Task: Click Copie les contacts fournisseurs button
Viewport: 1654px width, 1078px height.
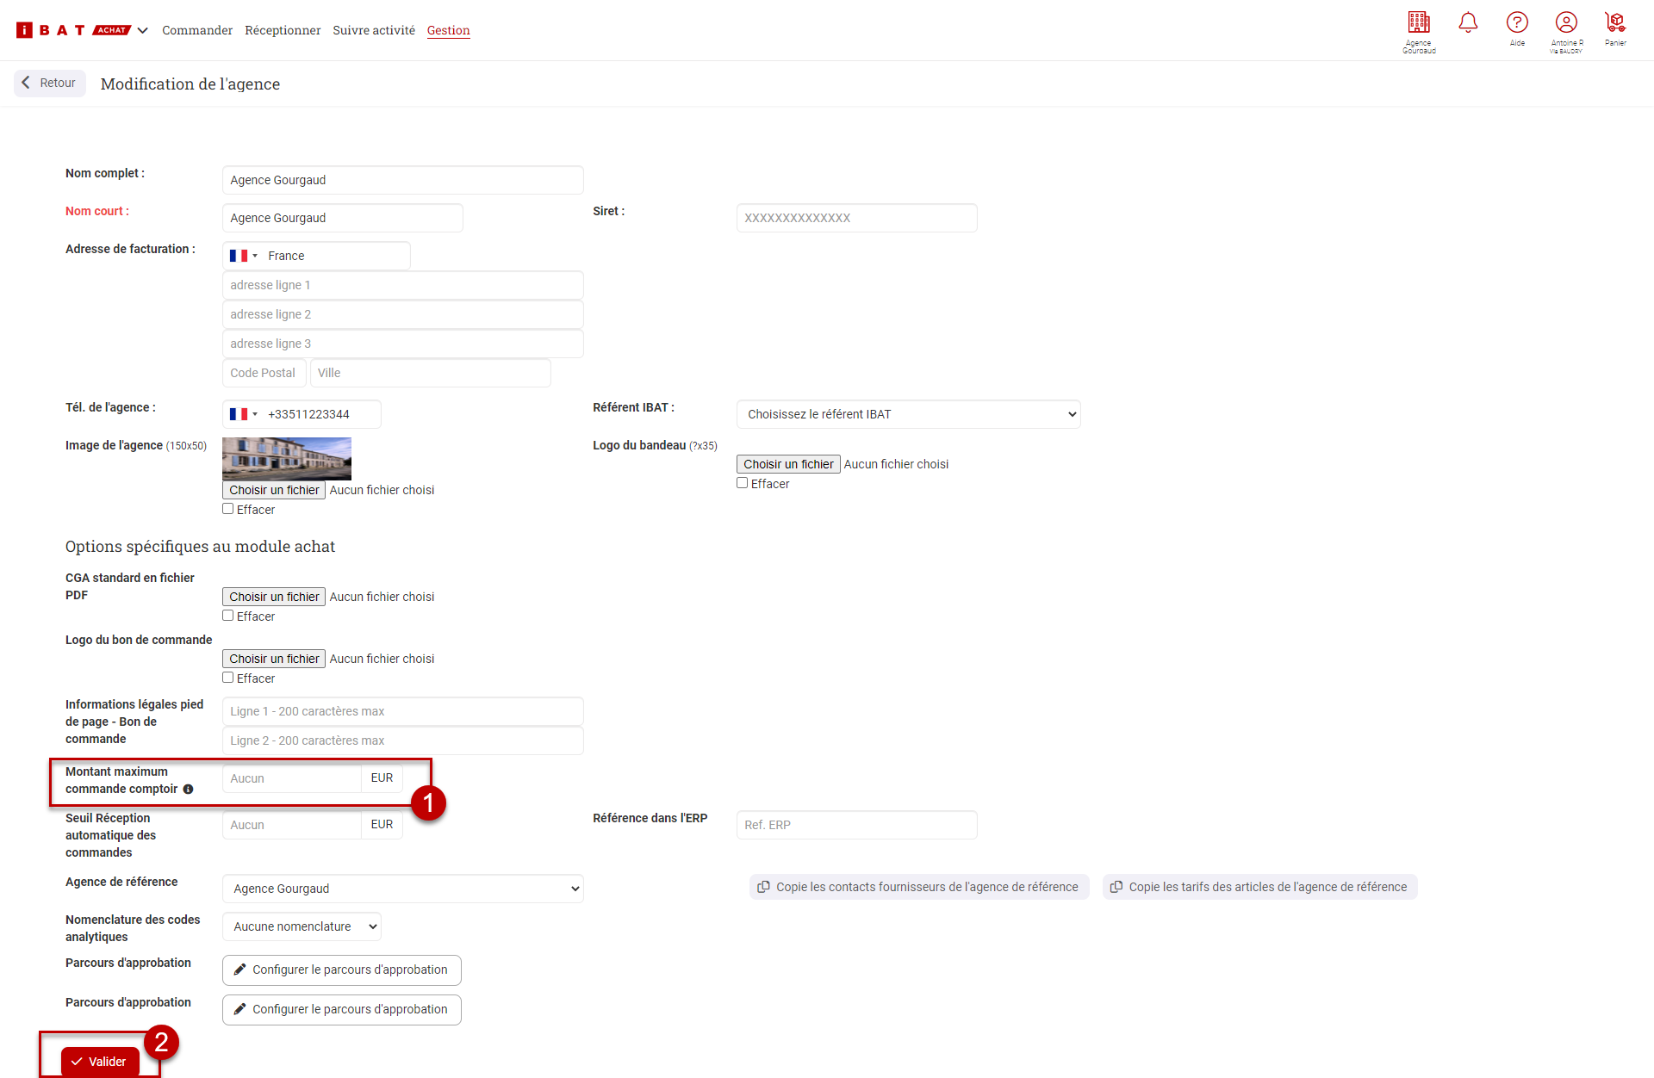Action: (x=918, y=887)
